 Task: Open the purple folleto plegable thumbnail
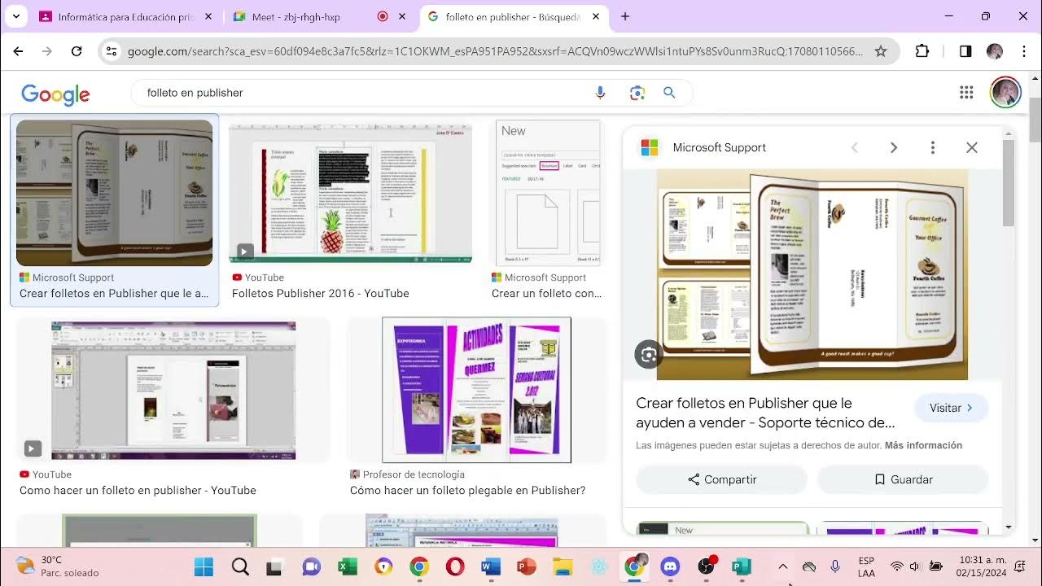[x=476, y=390]
